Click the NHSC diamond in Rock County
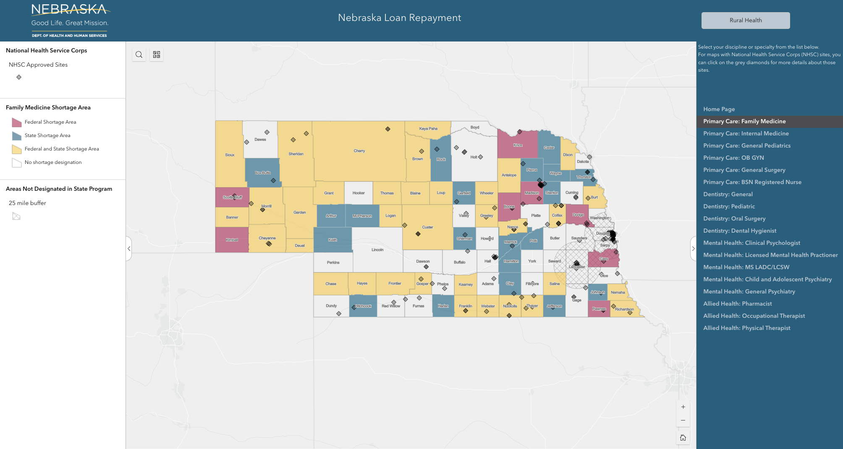 tap(437, 149)
